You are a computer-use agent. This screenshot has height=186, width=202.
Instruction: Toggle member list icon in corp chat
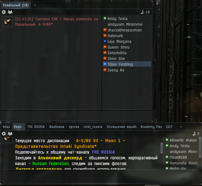10,134
